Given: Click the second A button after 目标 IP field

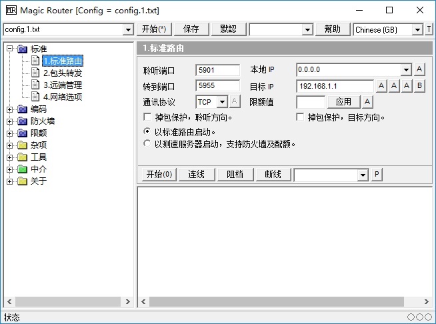Looking at the screenshot, I should (x=394, y=85).
